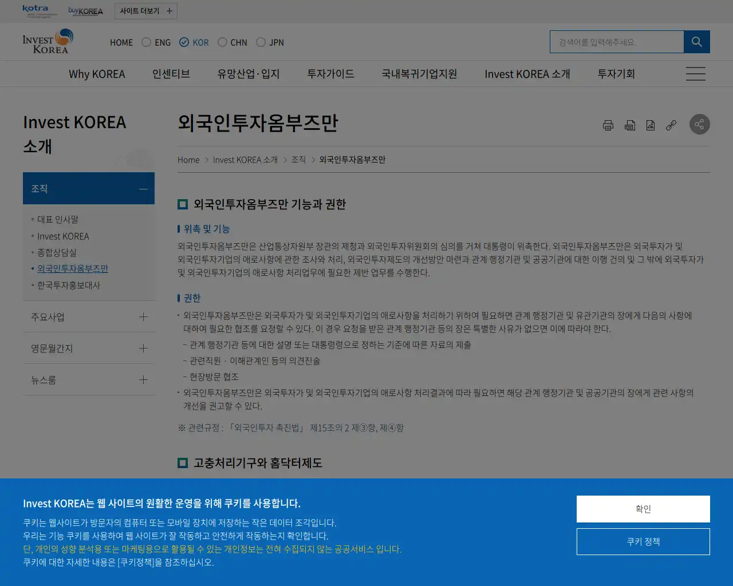Click the Home breadcrumb link

[188, 160]
